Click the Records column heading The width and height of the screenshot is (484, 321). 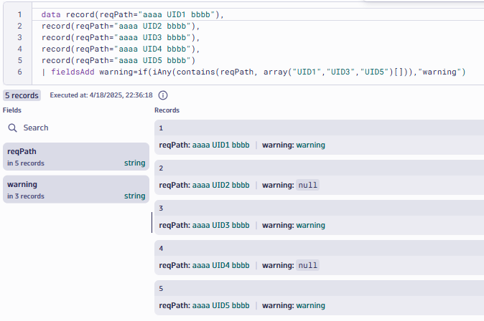[167, 110]
